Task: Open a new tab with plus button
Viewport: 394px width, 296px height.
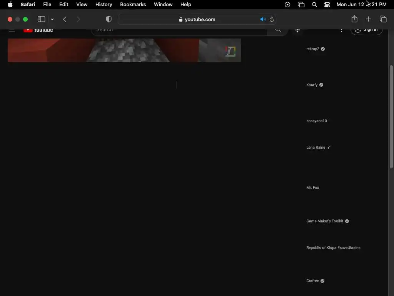Action: (368, 19)
